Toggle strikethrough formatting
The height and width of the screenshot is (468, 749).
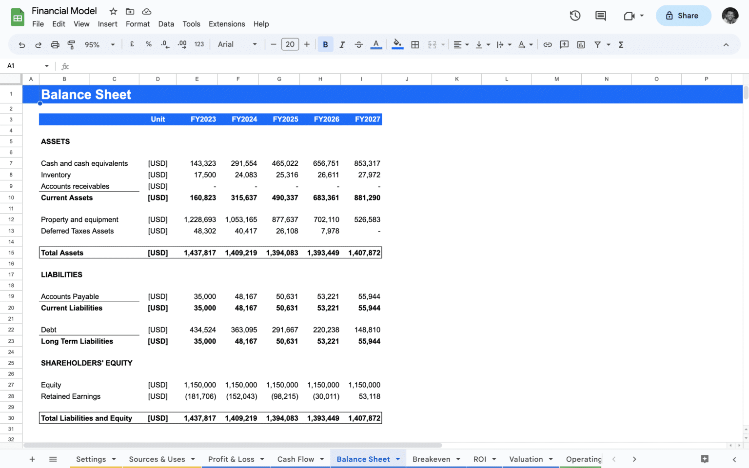359,44
